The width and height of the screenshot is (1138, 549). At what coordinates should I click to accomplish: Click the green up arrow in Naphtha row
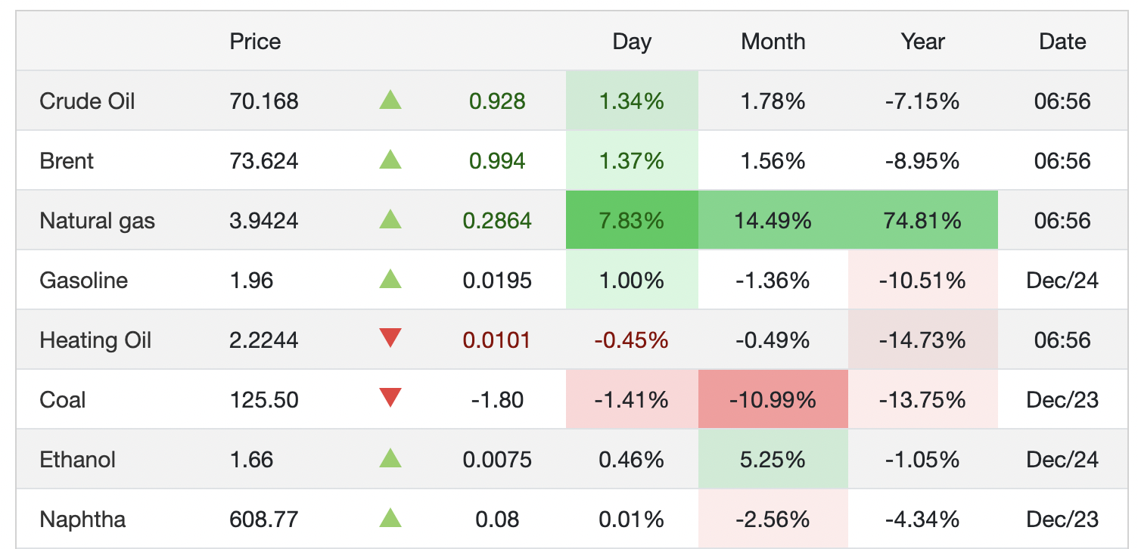[x=390, y=518]
